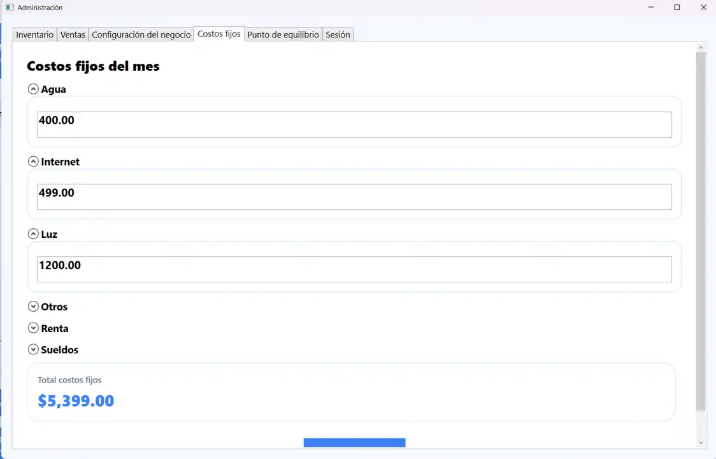Close the Administración window
The image size is (716, 459).
coord(704,7)
